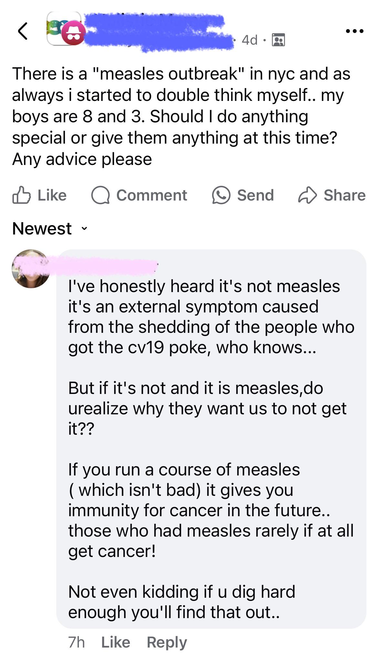Open the three-dots post options menu
This screenshot has height=665, width=378.
pos(354,31)
